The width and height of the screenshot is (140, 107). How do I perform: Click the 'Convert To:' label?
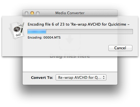click(42, 78)
